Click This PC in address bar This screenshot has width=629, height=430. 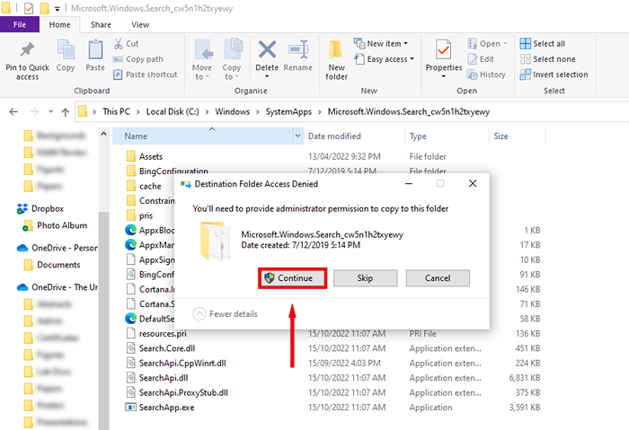(x=116, y=112)
